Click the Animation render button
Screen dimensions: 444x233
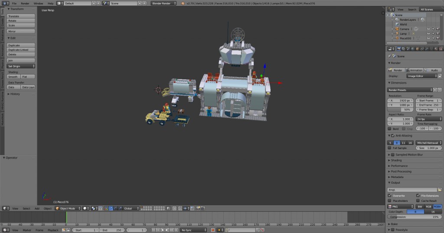tap(414, 70)
